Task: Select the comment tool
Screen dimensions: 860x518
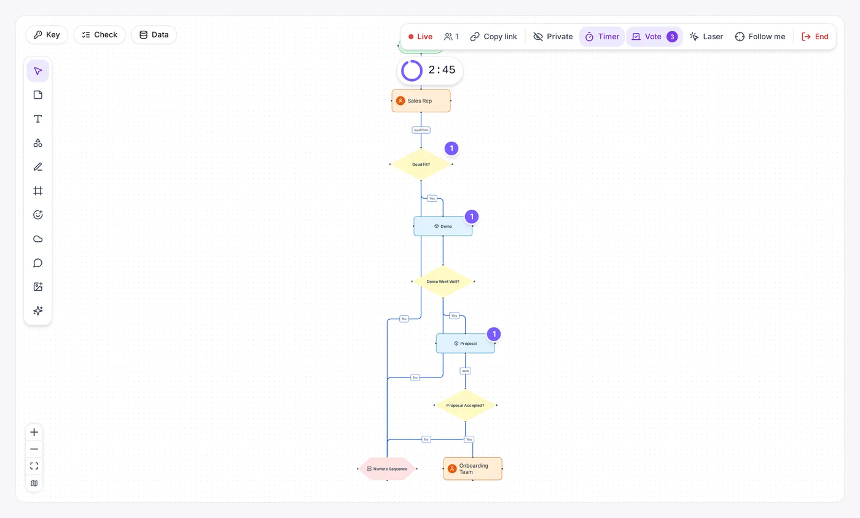Action: point(38,263)
